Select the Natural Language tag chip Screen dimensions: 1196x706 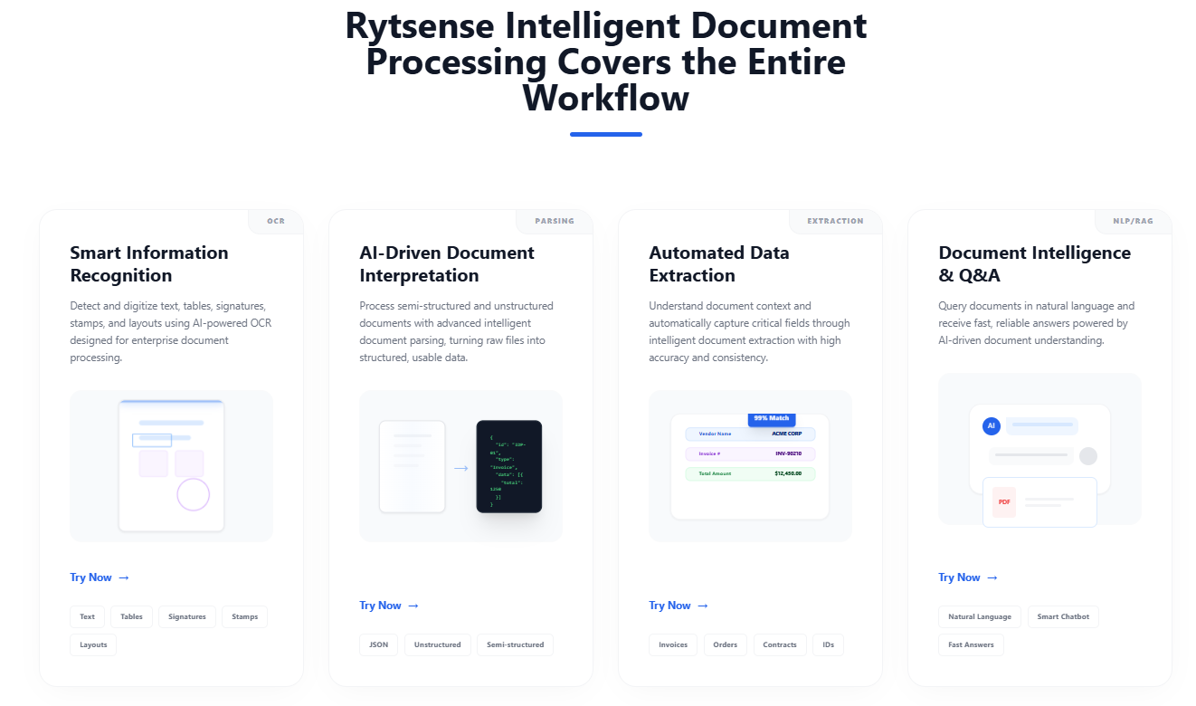point(980,616)
